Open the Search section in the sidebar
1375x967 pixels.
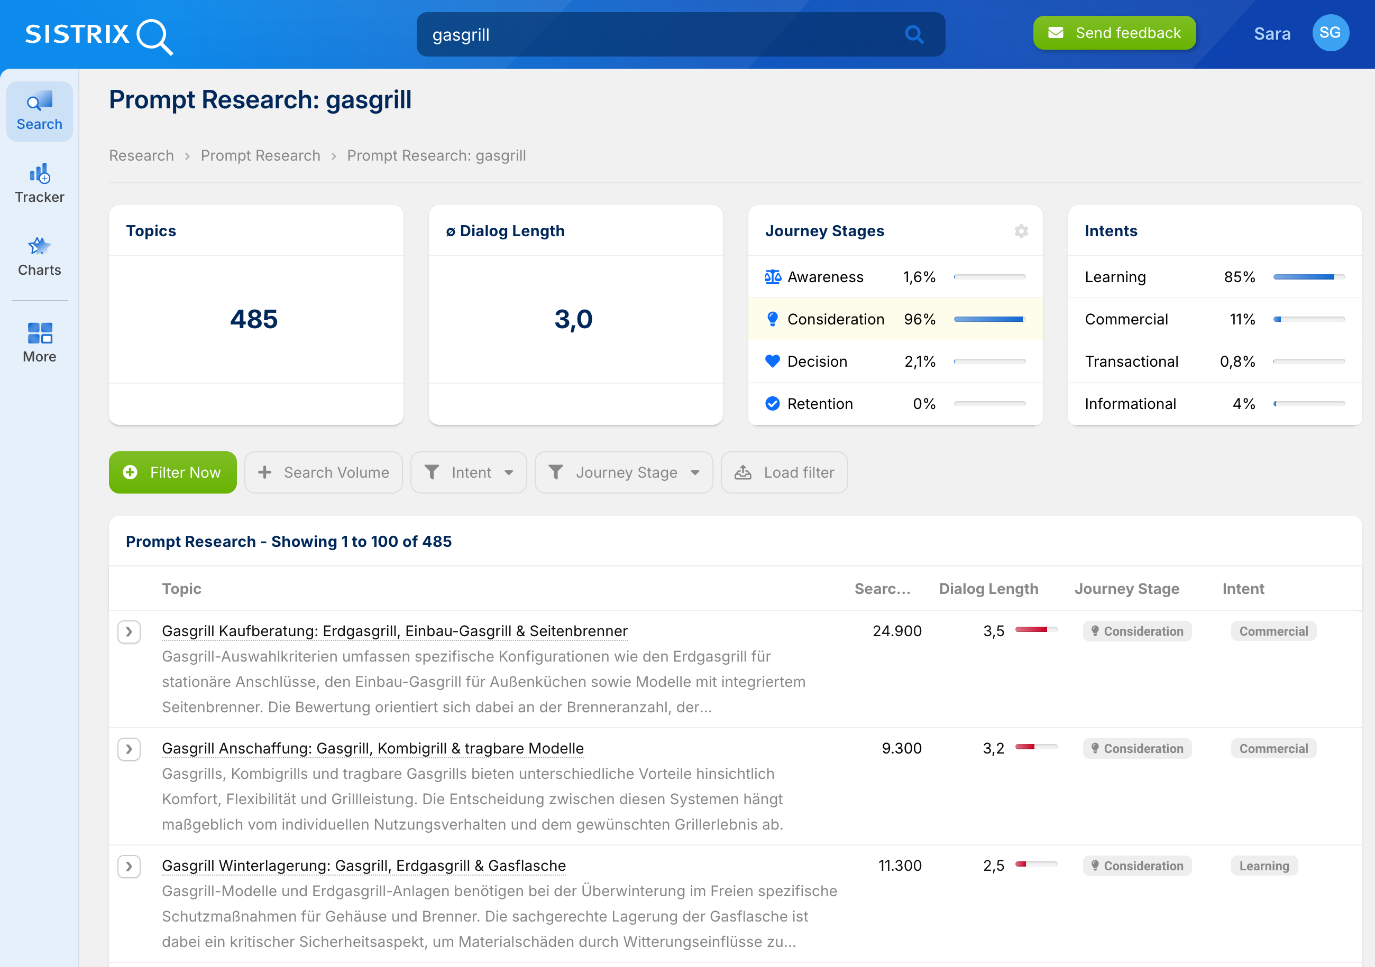[x=39, y=110]
